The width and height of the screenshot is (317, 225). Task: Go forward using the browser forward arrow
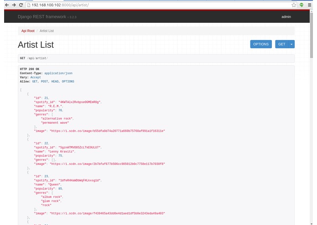click(x=14, y=5)
